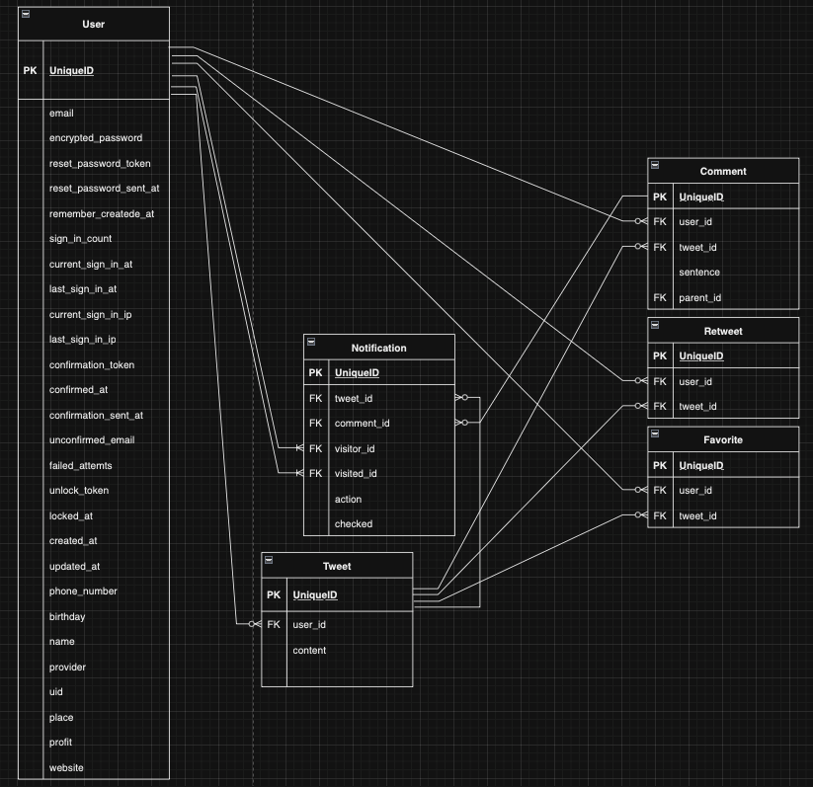Select the tweet_id foreign key in Favorite

697,514
